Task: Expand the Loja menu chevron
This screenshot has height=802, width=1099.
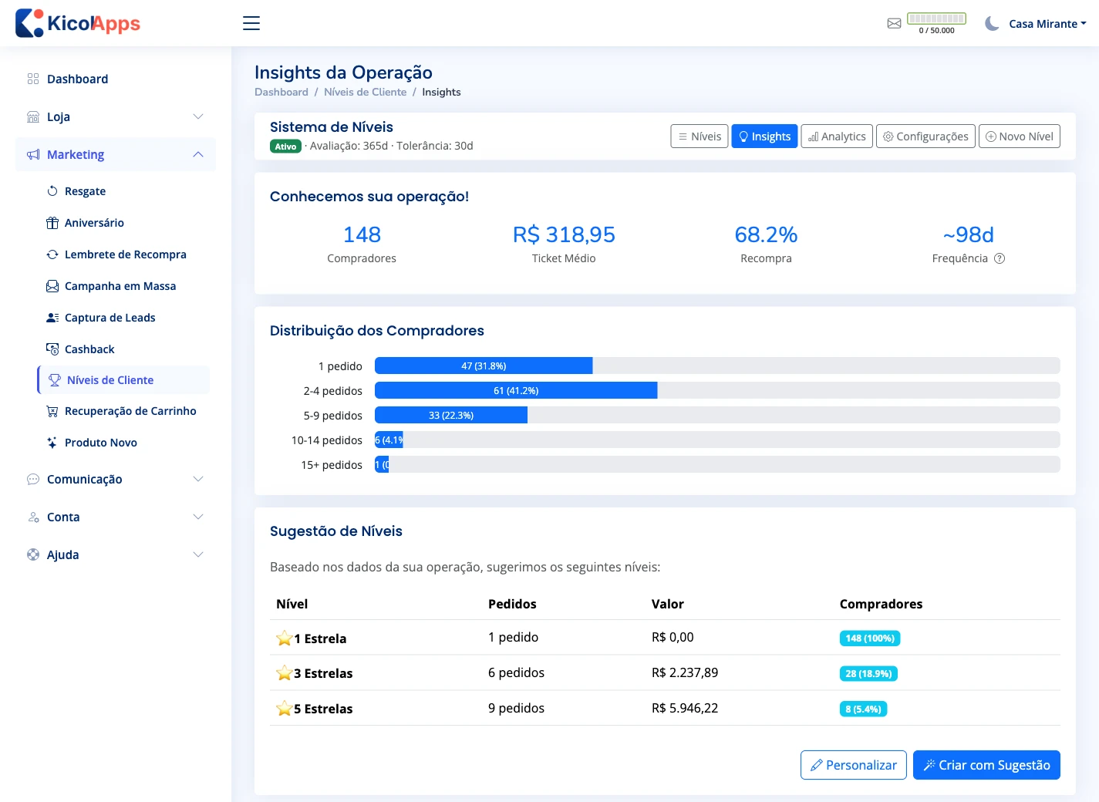Action: pyautogui.click(x=198, y=116)
